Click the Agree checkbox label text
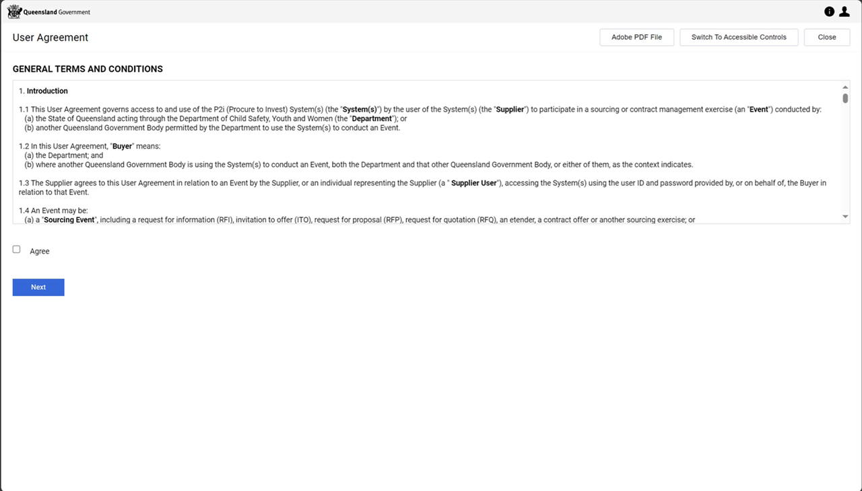Image resolution: width=862 pixels, height=491 pixels. [x=40, y=251]
